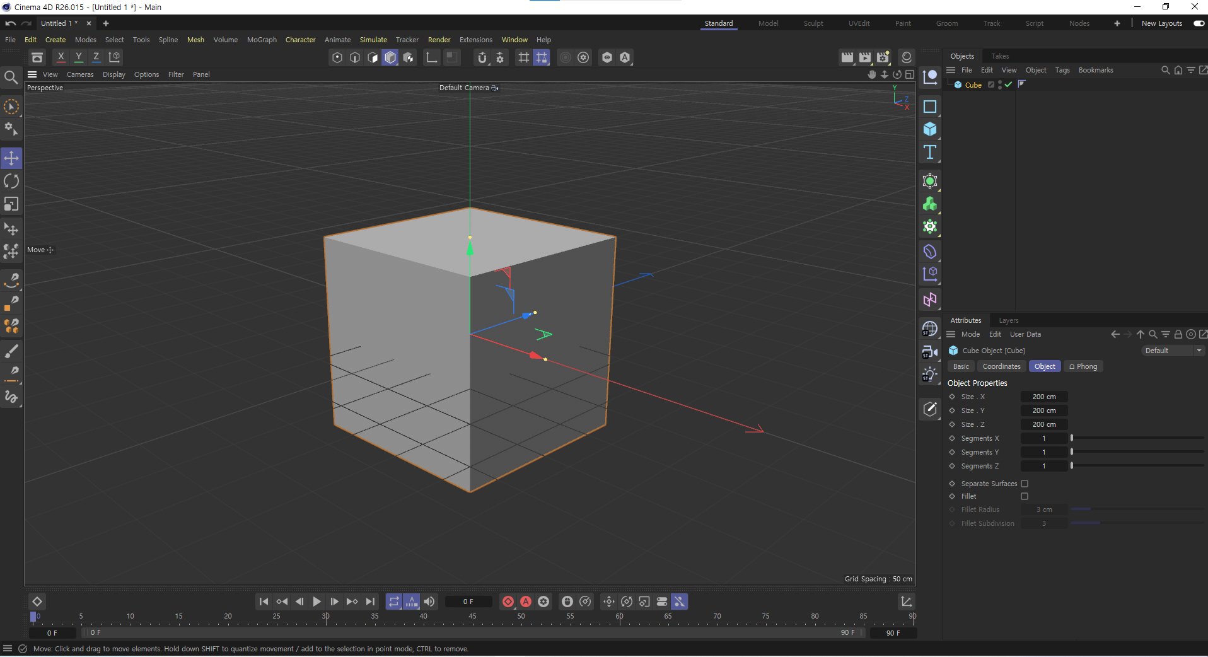
Task: Click the Record Active Objects button
Action: (508, 602)
